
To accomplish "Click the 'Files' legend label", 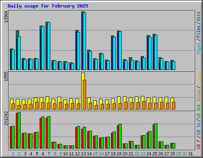I will pos(199,32).
